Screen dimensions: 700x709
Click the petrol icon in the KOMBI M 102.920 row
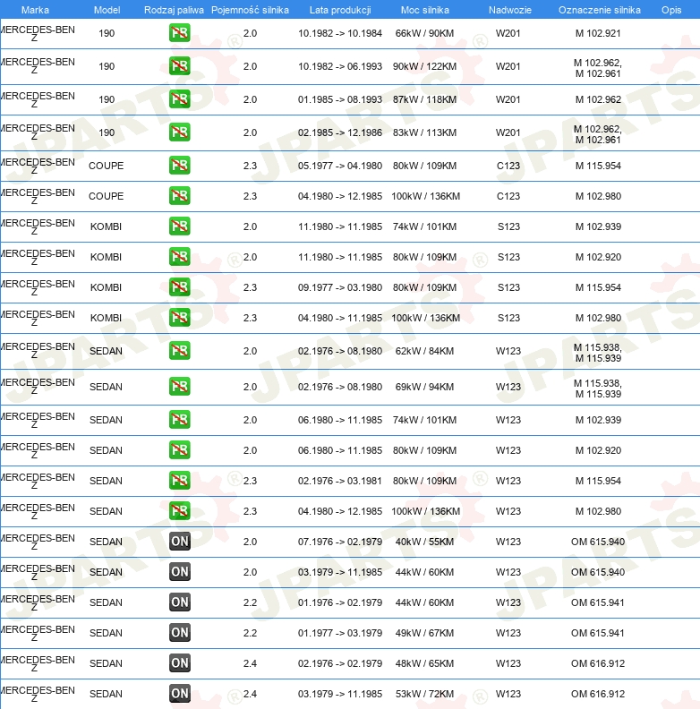pos(180,257)
